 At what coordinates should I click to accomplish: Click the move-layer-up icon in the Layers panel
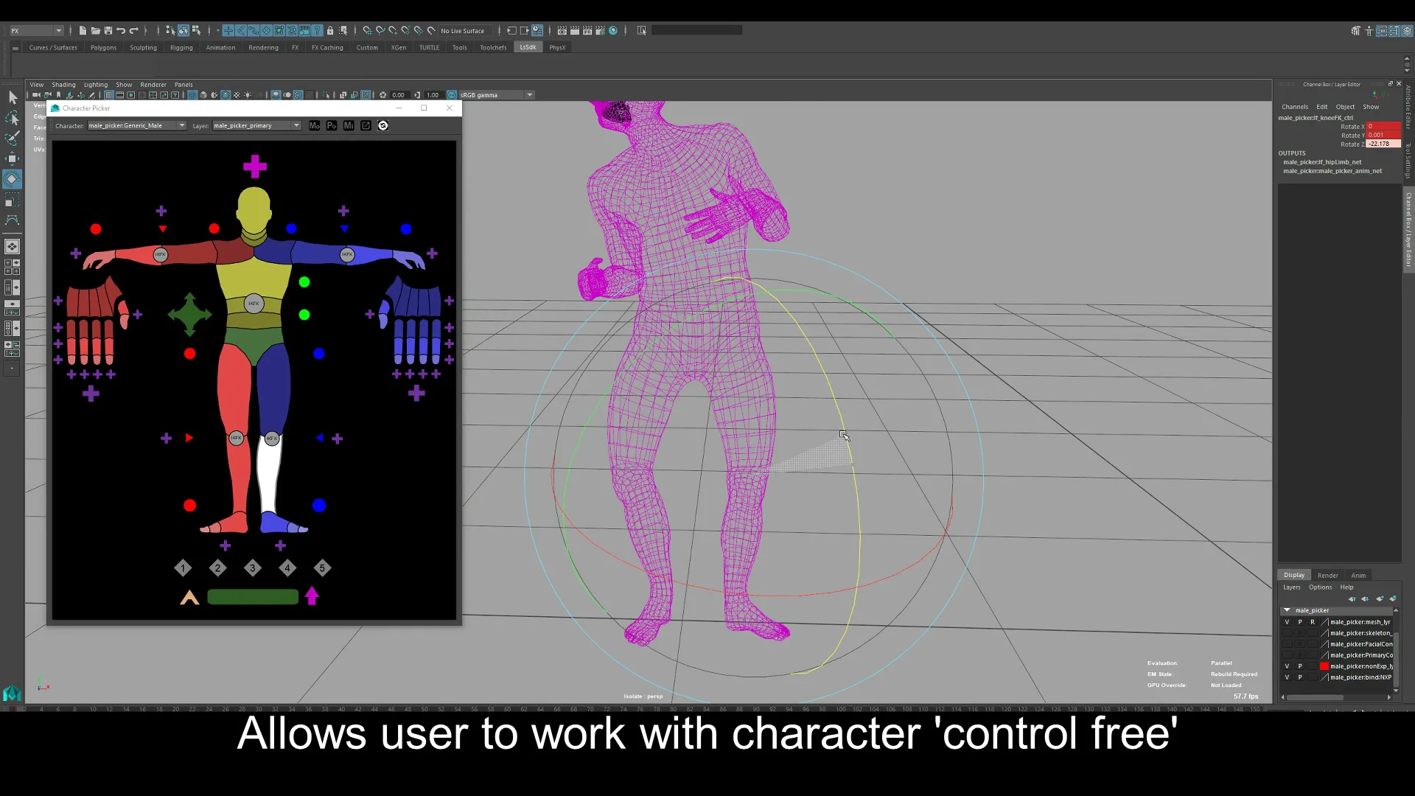[x=1352, y=599]
